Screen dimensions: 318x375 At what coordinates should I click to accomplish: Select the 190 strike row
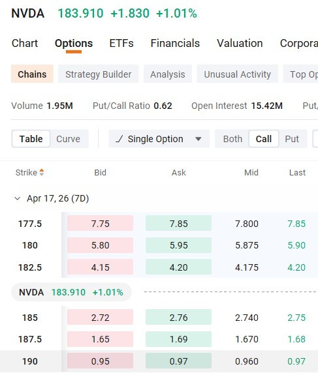[159, 361]
